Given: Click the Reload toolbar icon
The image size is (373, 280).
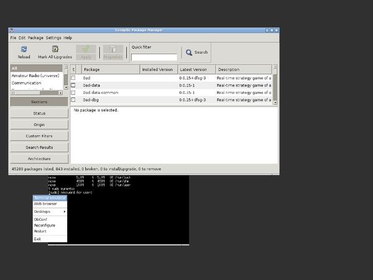Looking at the screenshot, I should tap(24, 49).
